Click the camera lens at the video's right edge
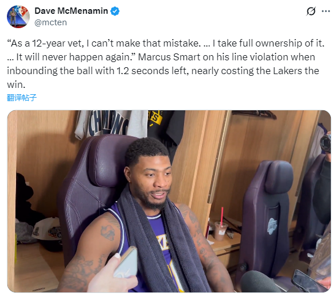The height and width of the screenshot is (297, 336). (x=325, y=143)
